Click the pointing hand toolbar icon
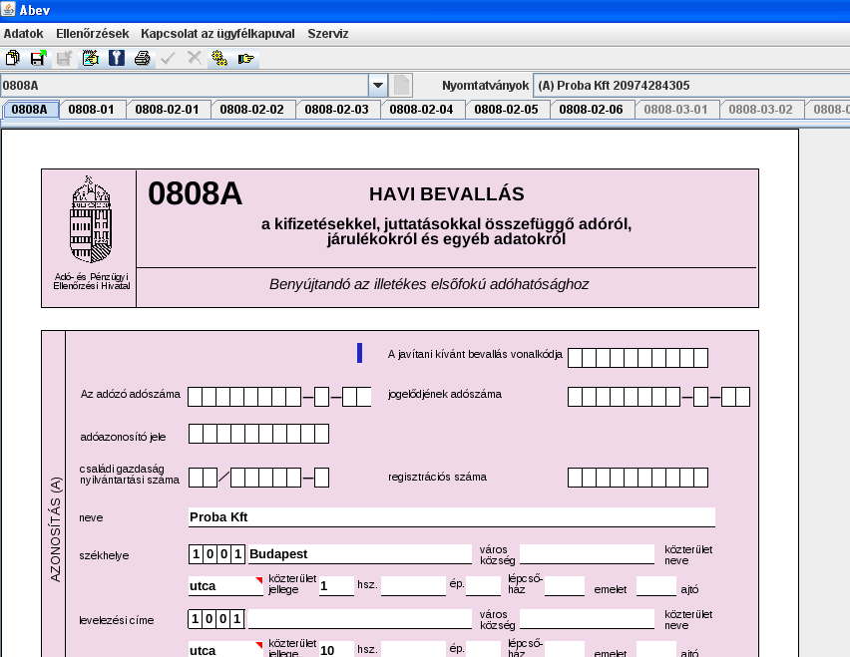 click(x=245, y=58)
